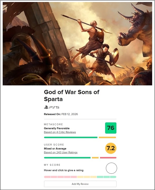Screen dimensions: 155x190
Task: Click the red negative portion of User Score bar
Action: click(108, 158)
